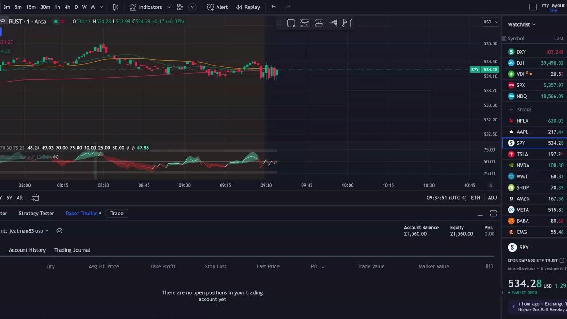The height and width of the screenshot is (319, 567).
Task: Toggle ETH extended hours session
Action: point(475,198)
